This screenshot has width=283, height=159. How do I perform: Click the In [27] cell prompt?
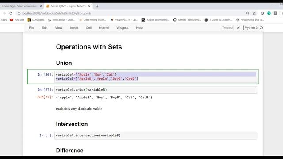(45, 90)
